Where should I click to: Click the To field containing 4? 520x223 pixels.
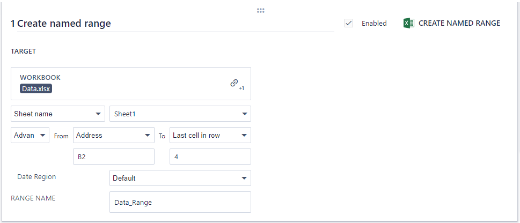[210, 157]
